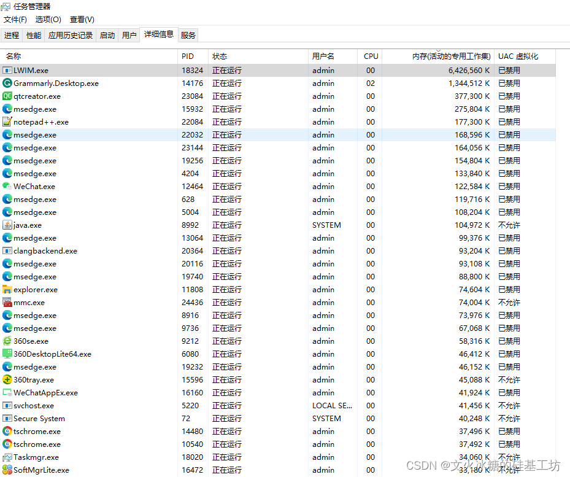Image resolution: width=570 pixels, height=477 pixels.
Task: Click CPU value 02 for Grammarly
Action: (371, 83)
